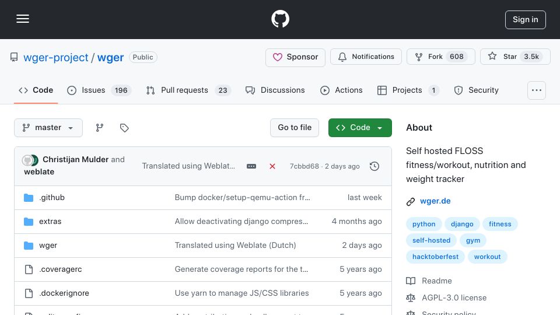This screenshot has width=560, height=315.
Task: Open Allow deactivating django compres… commit
Action: pos(241,222)
